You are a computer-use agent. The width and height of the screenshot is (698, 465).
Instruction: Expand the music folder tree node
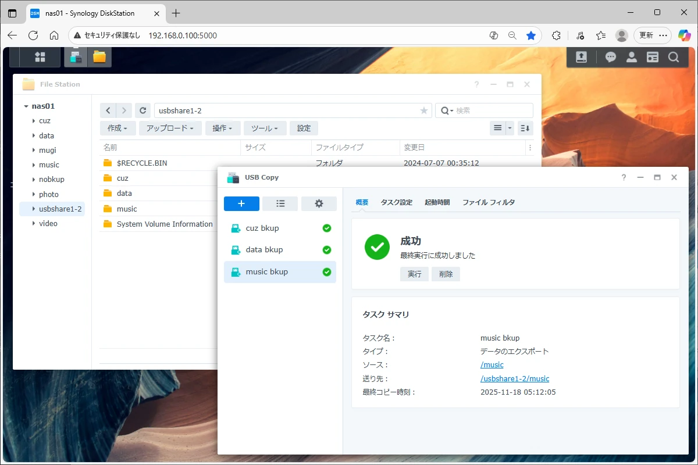point(34,165)
